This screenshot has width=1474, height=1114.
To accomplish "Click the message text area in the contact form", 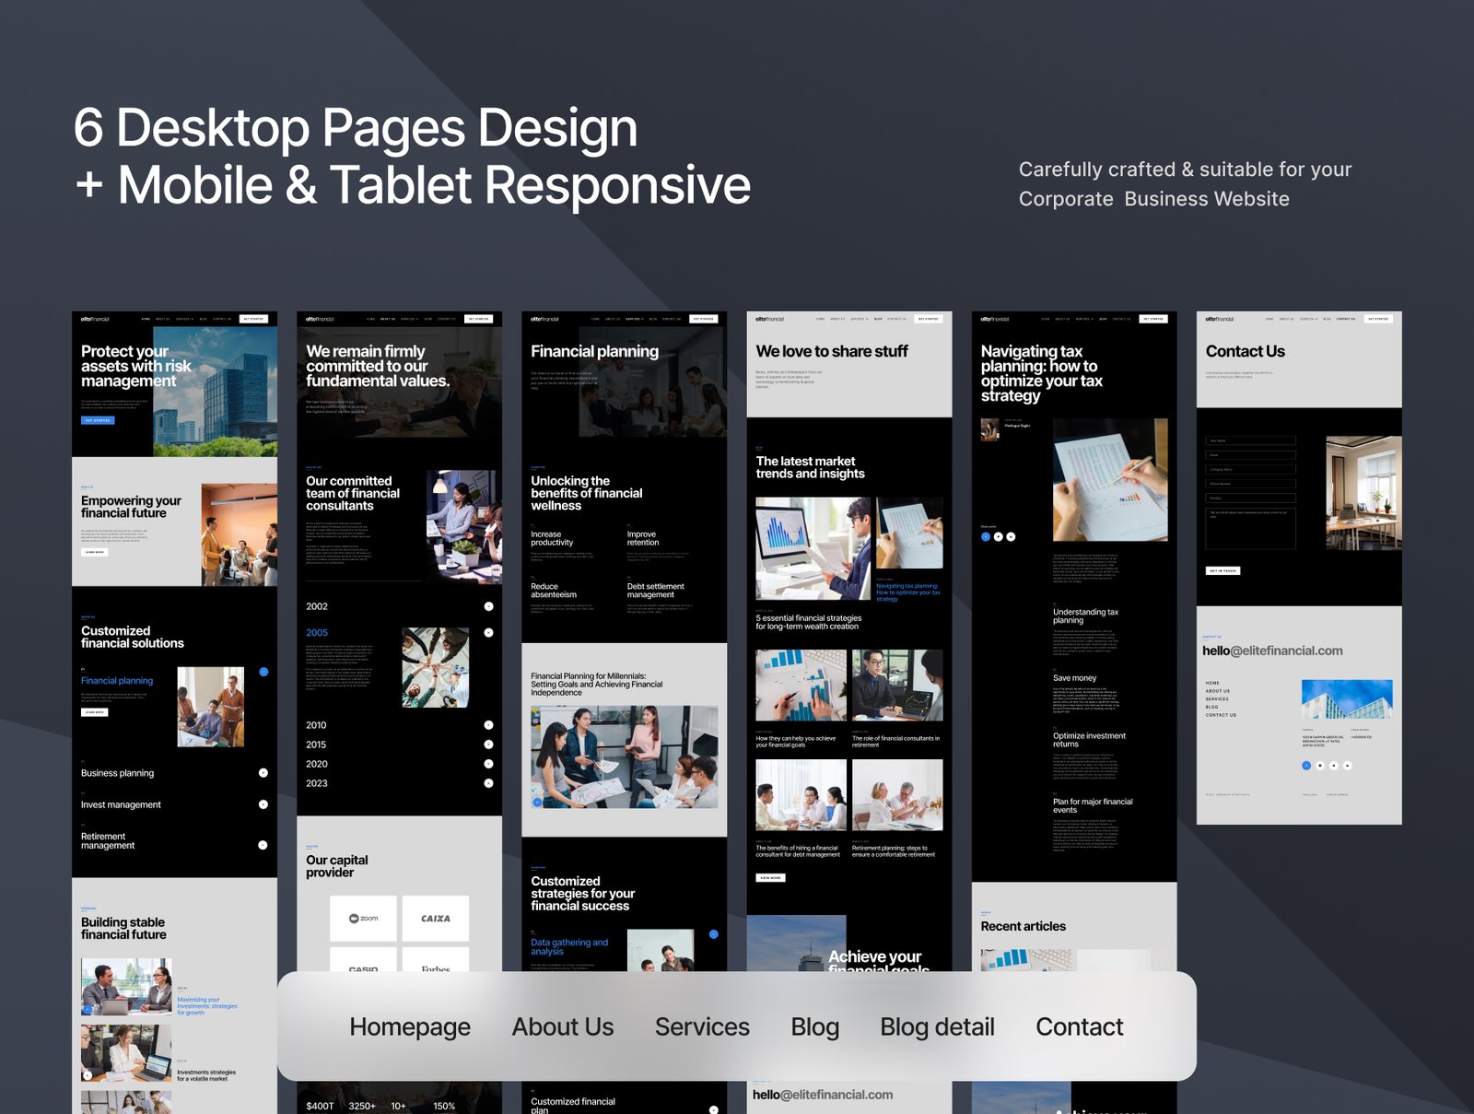I will (x=1250, y=528).
